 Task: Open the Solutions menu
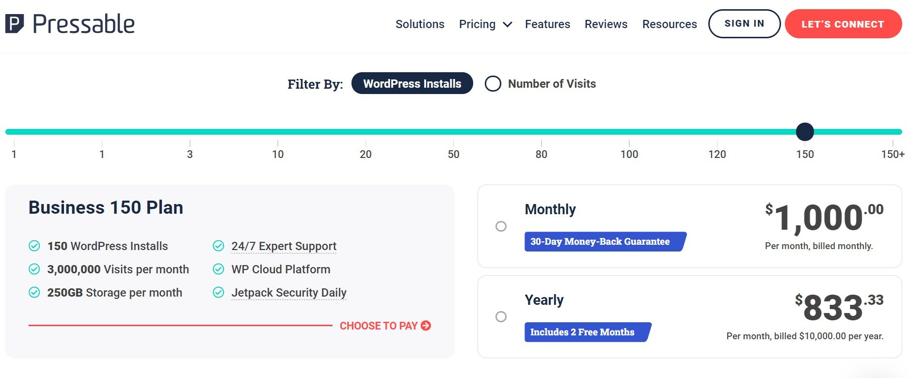420,24
